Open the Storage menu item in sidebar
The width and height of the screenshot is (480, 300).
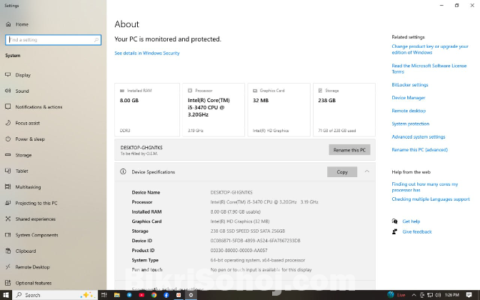tap(24, 155)
